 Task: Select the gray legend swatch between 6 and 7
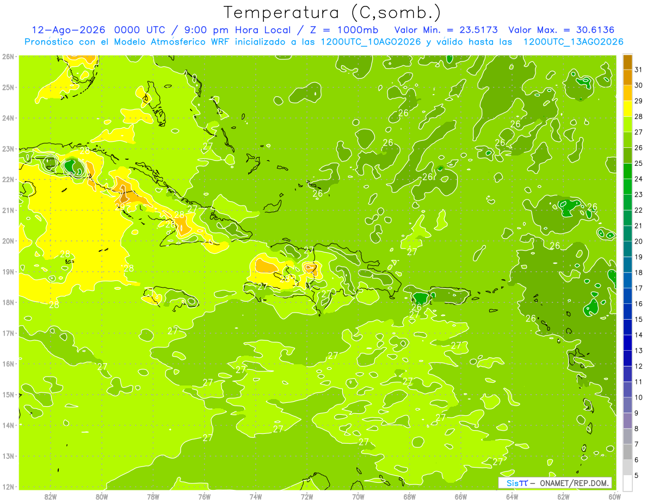pyautogui.click(x=627, y=452)
